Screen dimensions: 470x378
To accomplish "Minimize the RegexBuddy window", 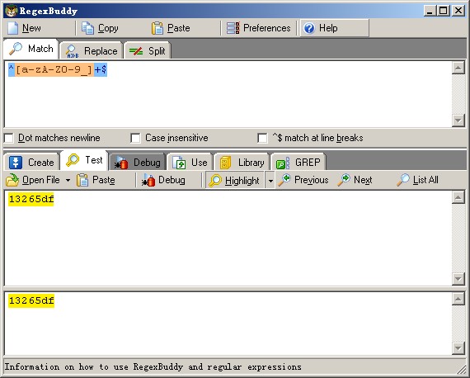I will point(430,11).
